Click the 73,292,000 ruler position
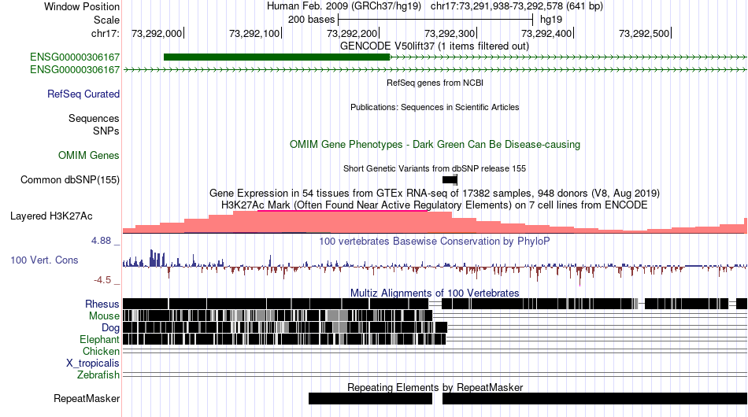 157,33
